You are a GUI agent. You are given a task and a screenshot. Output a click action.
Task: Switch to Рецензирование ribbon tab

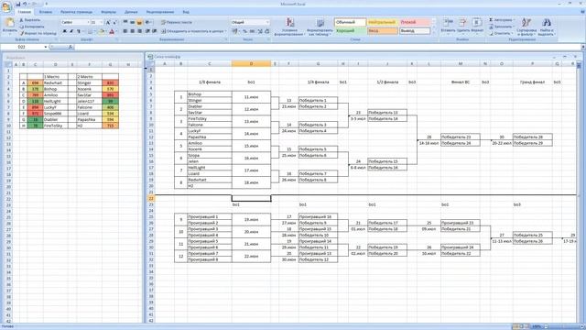(x=160, y=12)
